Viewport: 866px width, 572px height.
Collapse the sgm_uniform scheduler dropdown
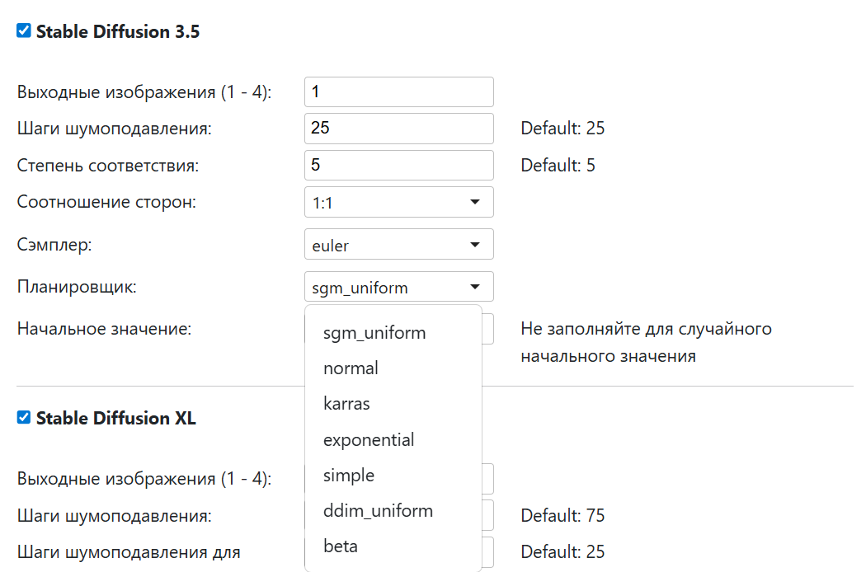click(x=398, y=287)
